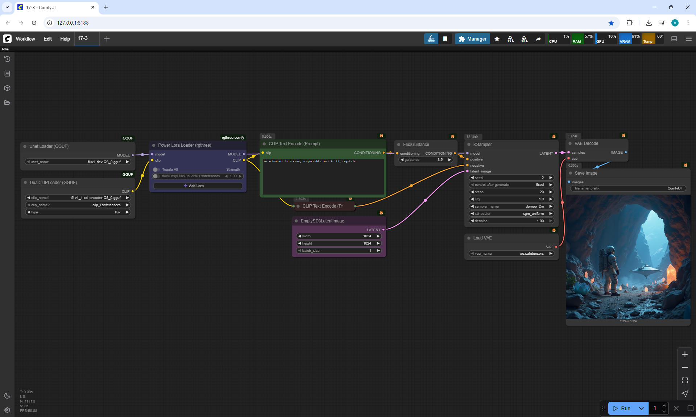The image size is (696, 417).
Task: Click the bookmark icon in the top toolbar
Action: click(445, 39)
